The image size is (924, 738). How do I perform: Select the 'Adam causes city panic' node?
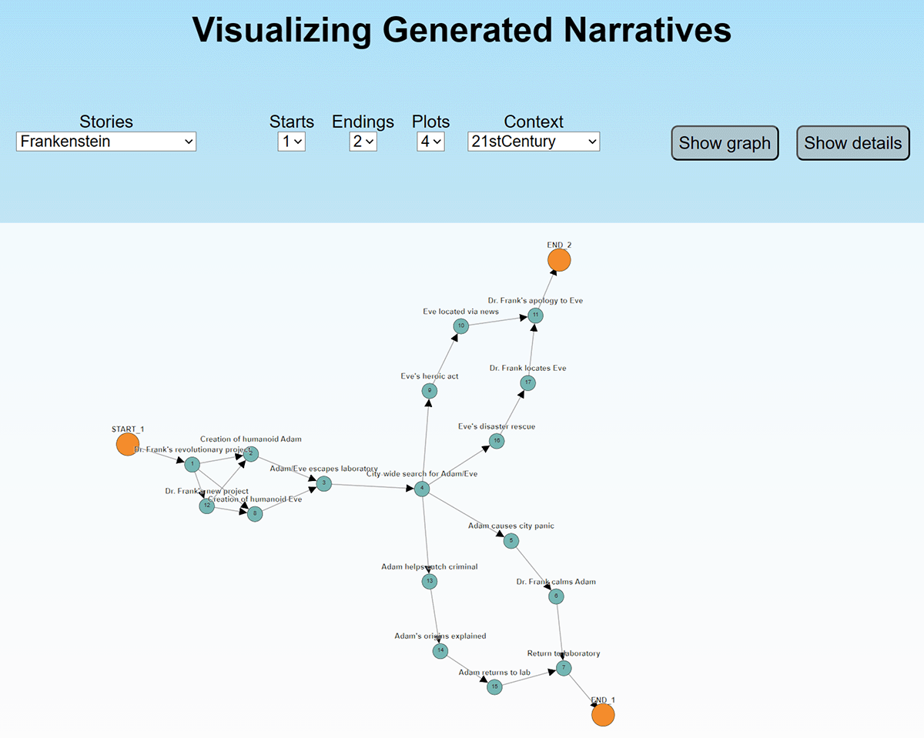click(x=511, y=540)
